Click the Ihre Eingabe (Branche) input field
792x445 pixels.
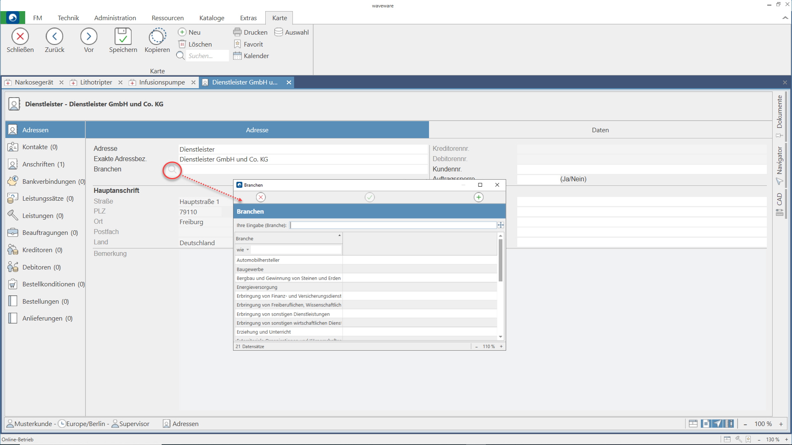pos(393,225)
